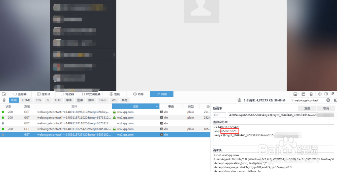Image resolution: width=337 pixels, height=172 pixels.
Task: Sort requests by 文件 column
Action: 74,106
